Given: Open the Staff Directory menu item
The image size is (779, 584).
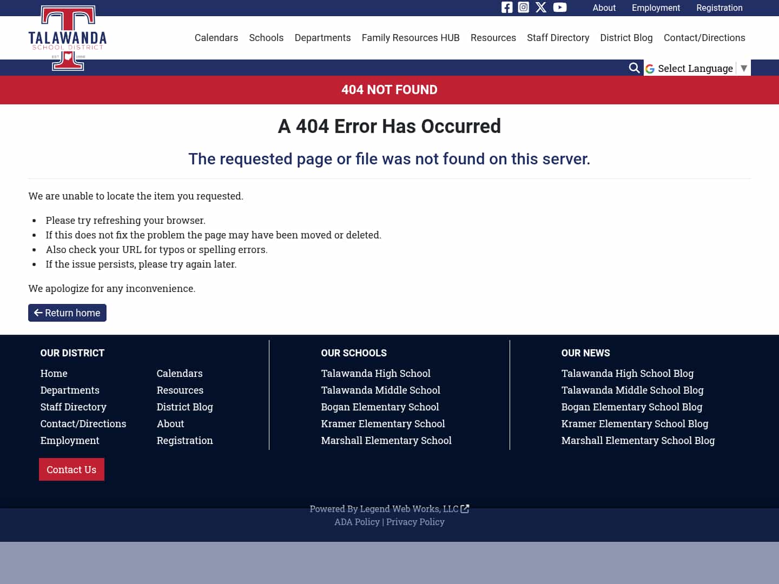Looking at the screenshot, I should click(558, 38).
